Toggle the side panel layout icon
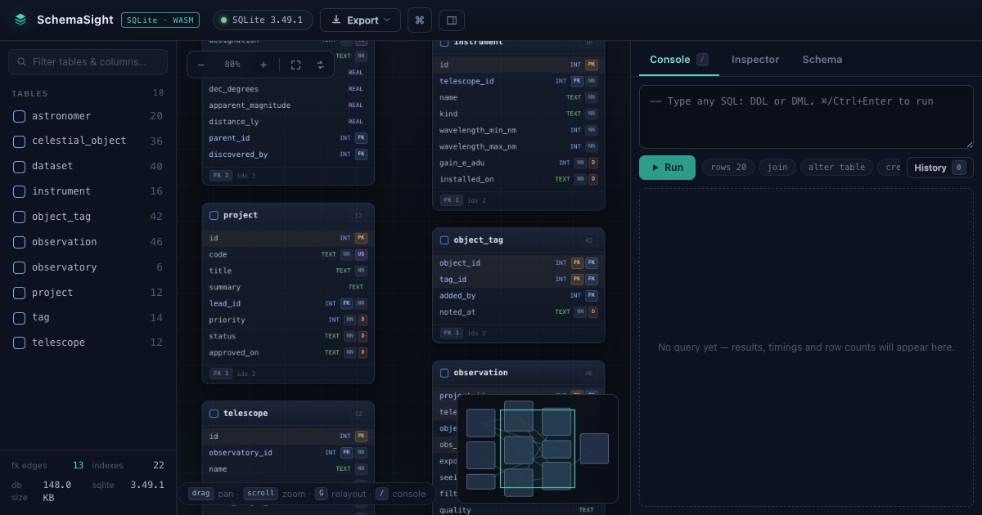The height and width of the screenshot is (515, 982). point(451,20)
